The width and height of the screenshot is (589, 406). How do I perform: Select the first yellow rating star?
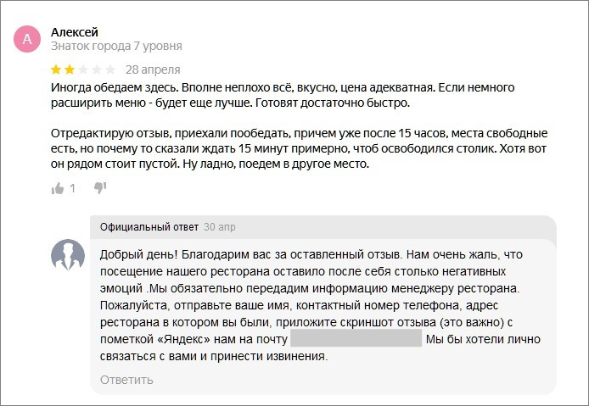coord(56,70)
